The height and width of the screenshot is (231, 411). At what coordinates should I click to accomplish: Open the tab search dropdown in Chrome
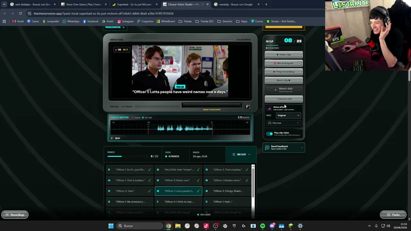click(x=4, y=4)
